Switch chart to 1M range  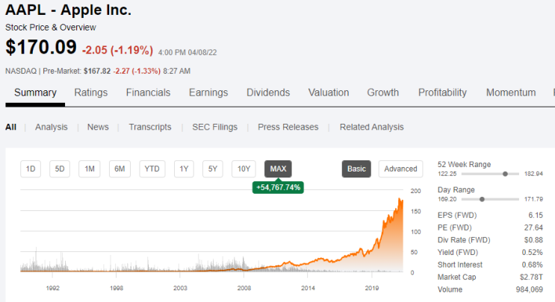[90, 169]
